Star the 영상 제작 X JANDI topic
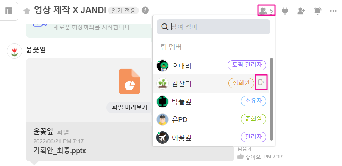The width and height of the screenshot is (342, 166). tap(27, 11)
